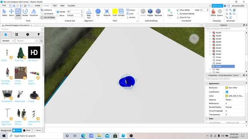Open the Create constraint tool
Image resolution: width=248 pixels, height=139 pixels.
[x=170, y=13]
